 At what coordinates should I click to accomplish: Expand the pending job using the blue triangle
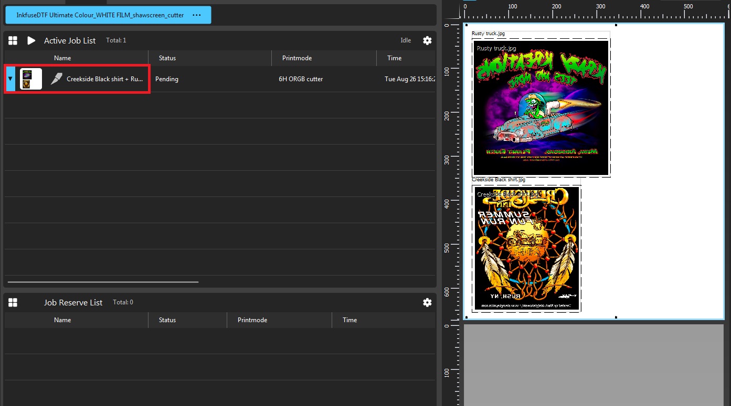pyautogui.click(x=9, y=79)
